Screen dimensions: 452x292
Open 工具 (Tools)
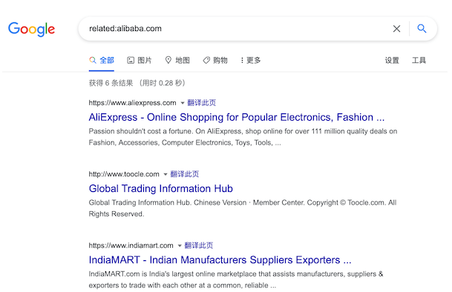tap(419, 60)
